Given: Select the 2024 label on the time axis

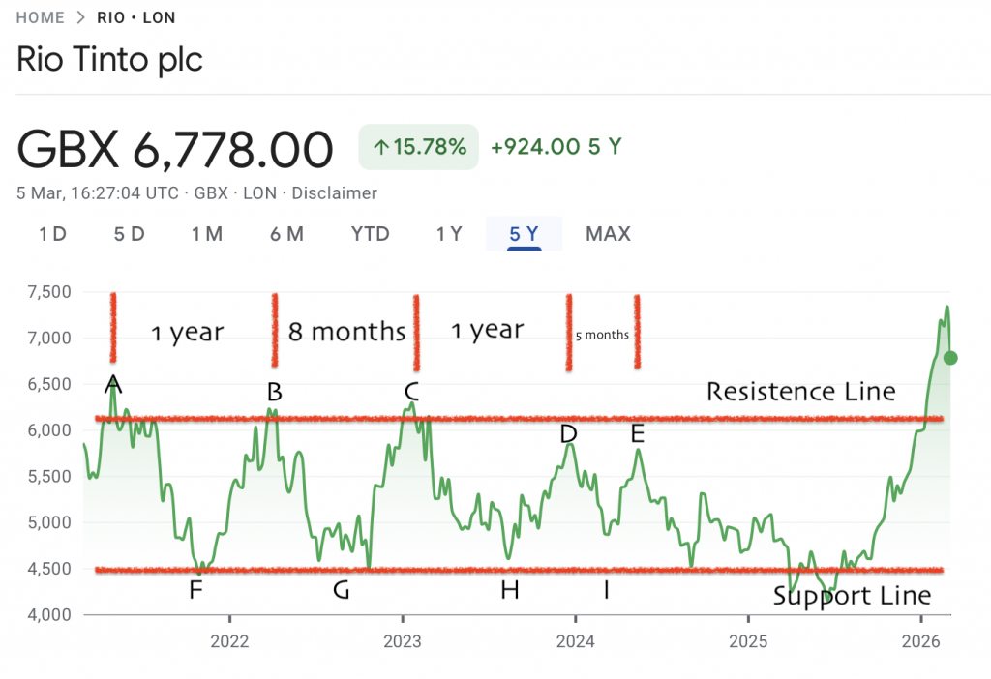Looking at the screenshot, I should tap(577, 641).
